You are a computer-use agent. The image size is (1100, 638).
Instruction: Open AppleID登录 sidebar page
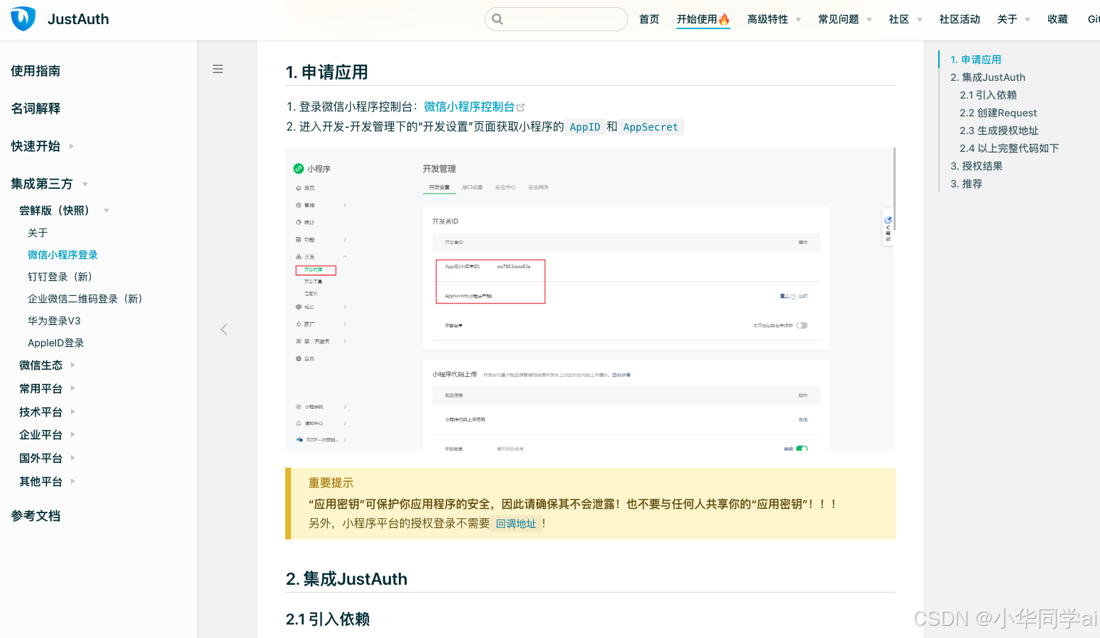coord(55,343)
